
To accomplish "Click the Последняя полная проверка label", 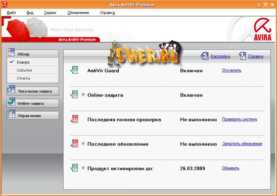I will click(x=124, y=120).
